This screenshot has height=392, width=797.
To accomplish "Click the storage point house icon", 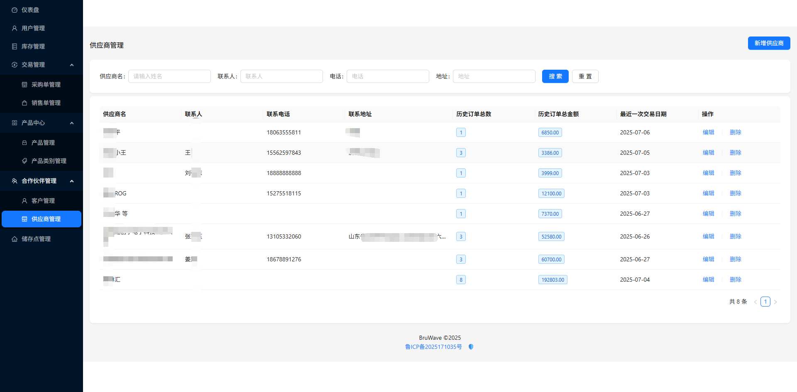I will tap(15, 239).
